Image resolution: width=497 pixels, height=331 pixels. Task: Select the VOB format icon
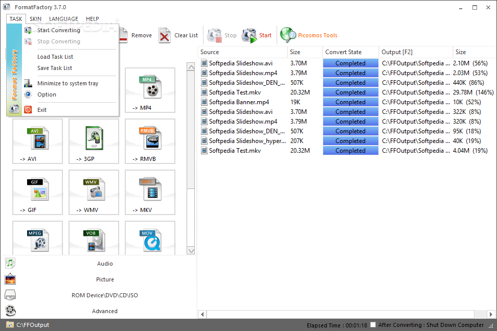(94, 241)
